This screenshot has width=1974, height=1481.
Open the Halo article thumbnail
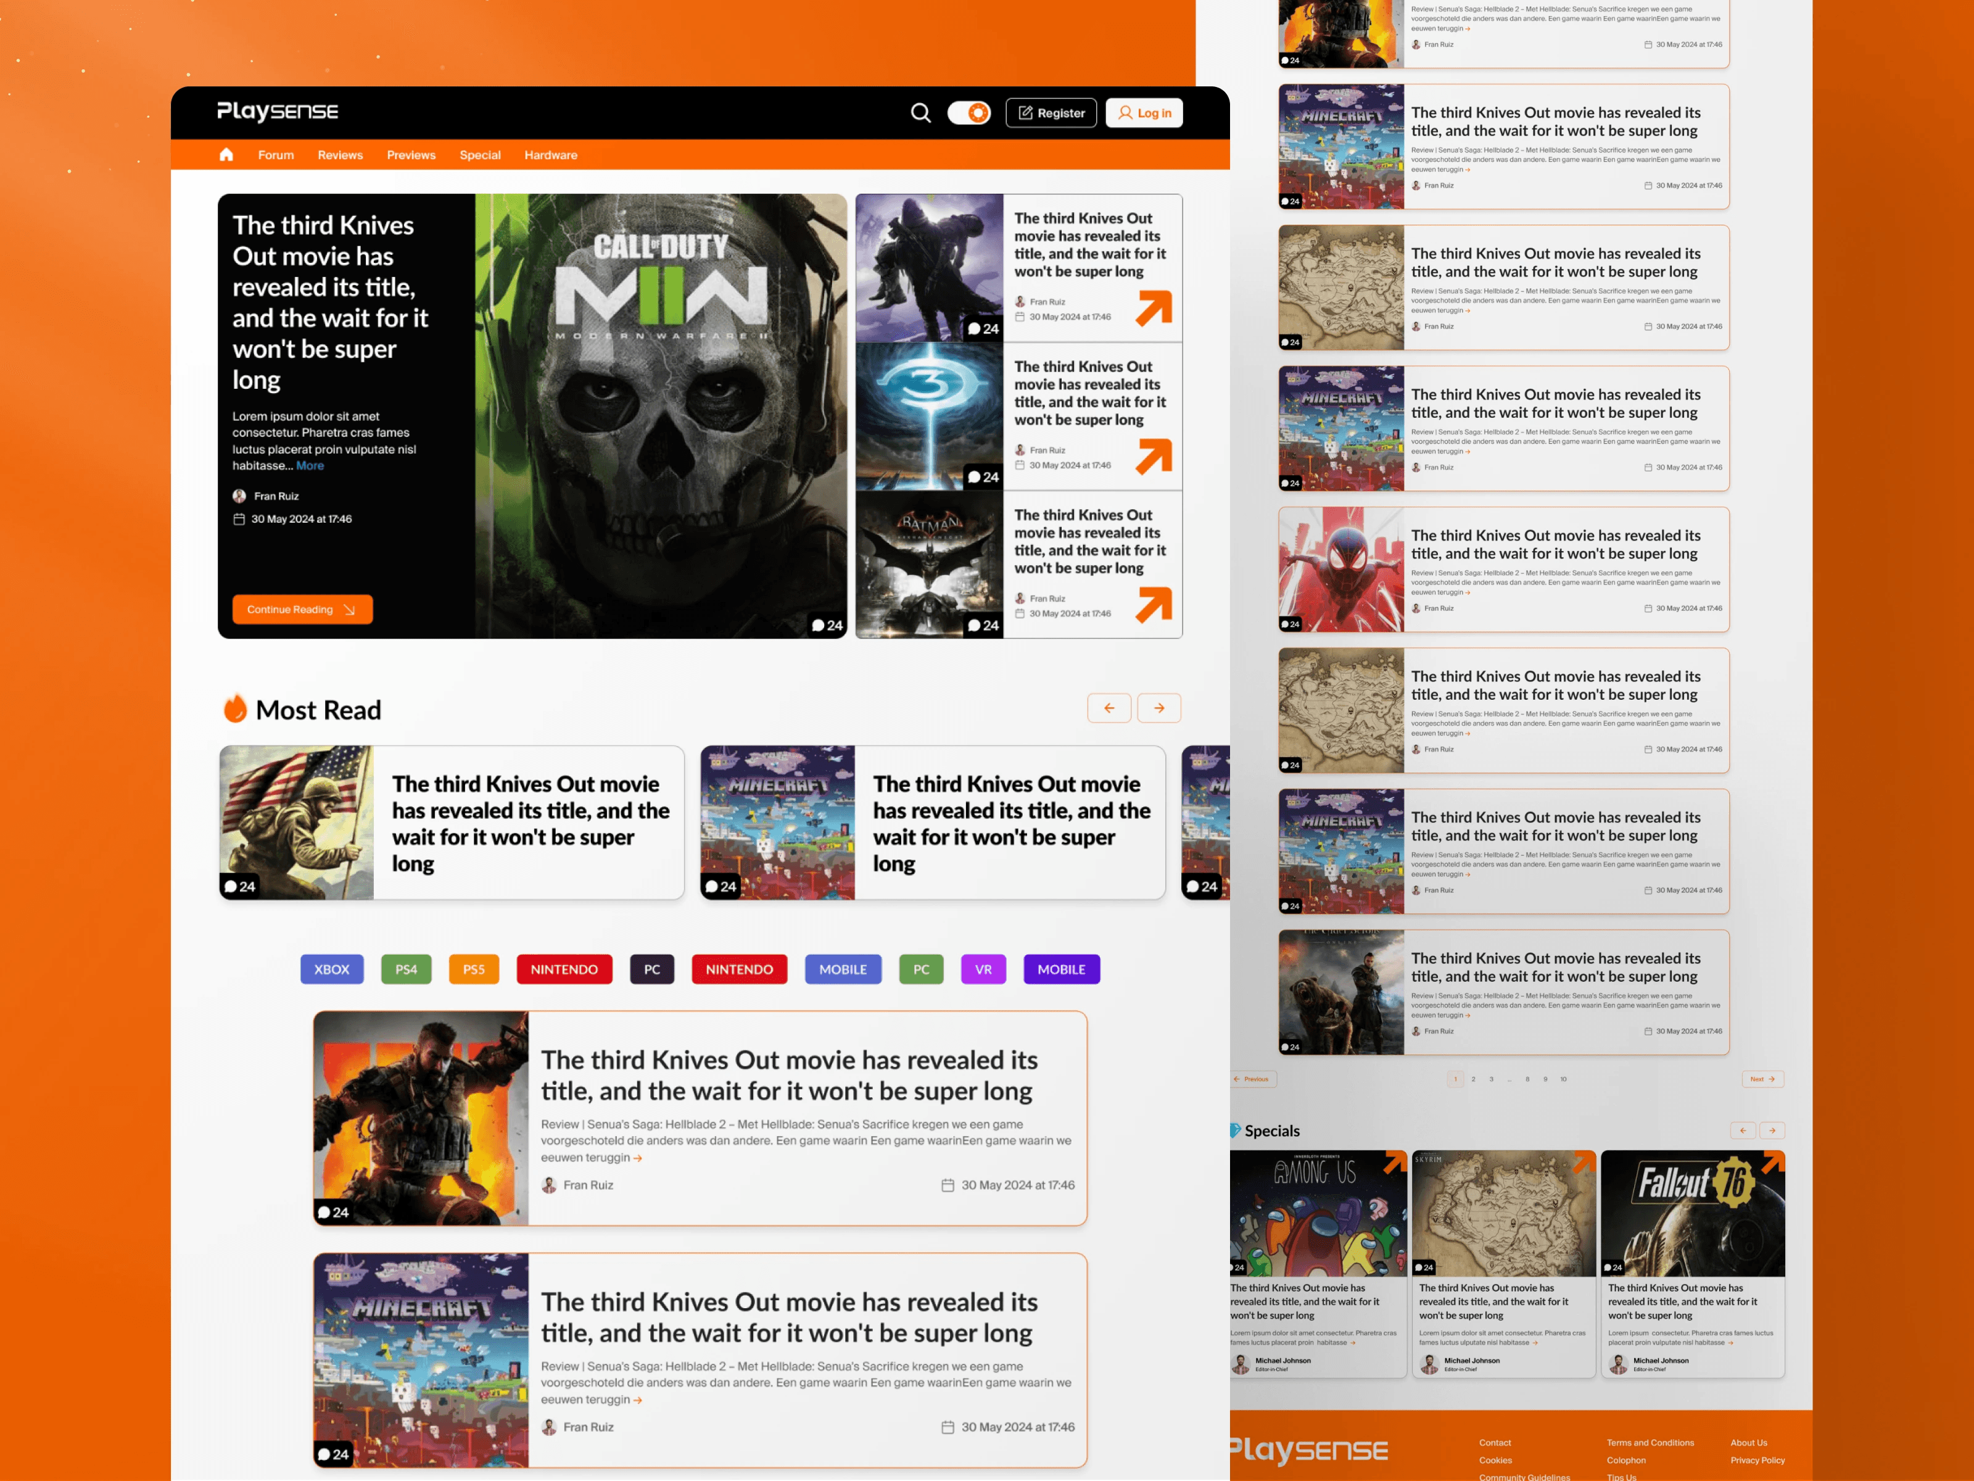click(929, 416)
